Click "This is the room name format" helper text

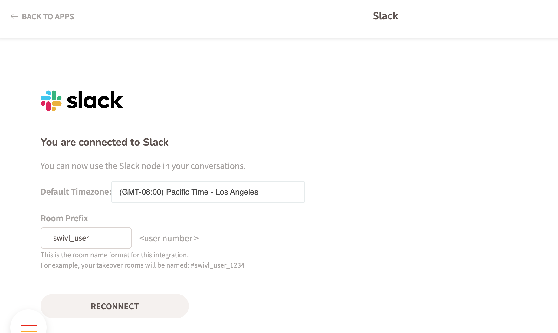(114, 255)
